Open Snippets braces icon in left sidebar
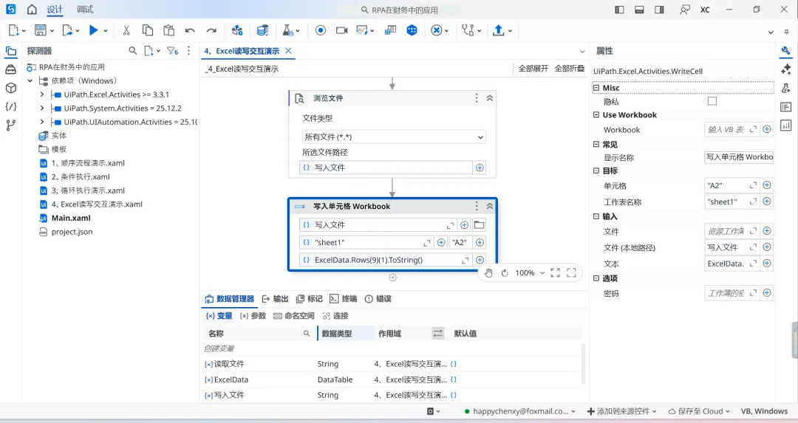 pos(10,106)
